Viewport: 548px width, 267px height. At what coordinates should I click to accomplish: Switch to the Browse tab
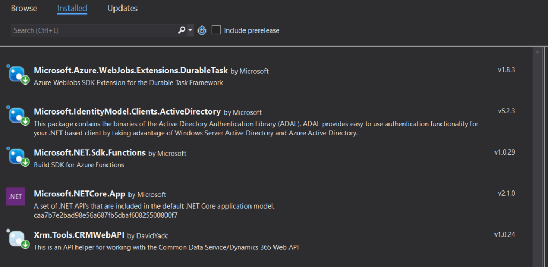(24, 9)
